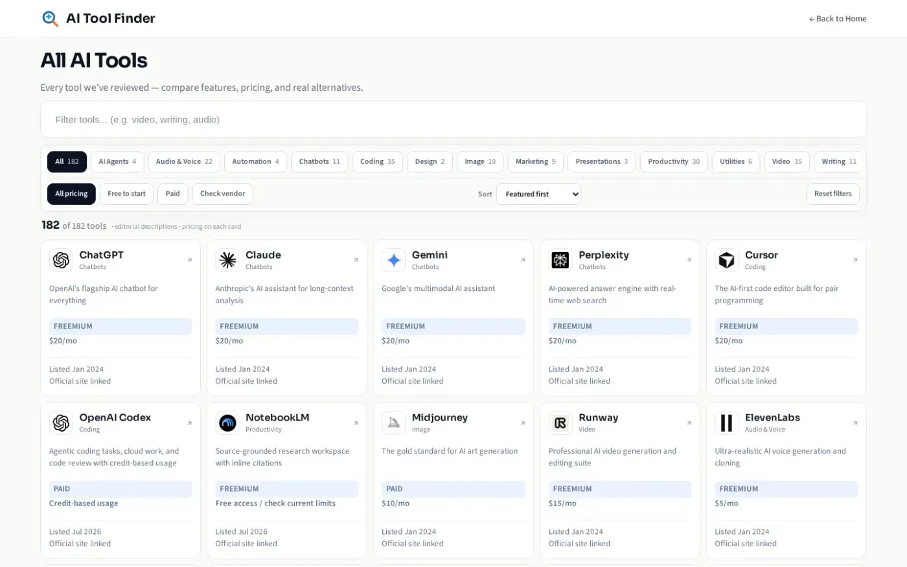Filter by AI Agents category
Image resolution: width=907 pixels, height=567 pixels.
[117, 161]
